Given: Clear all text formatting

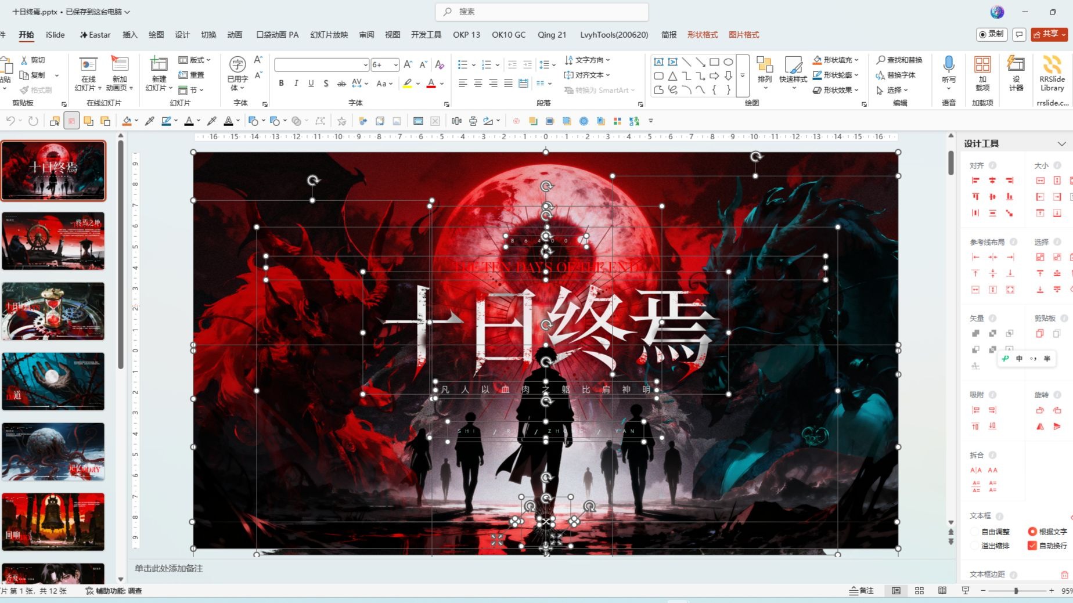Looking at the screenshot, I should (x=440, y=64).
